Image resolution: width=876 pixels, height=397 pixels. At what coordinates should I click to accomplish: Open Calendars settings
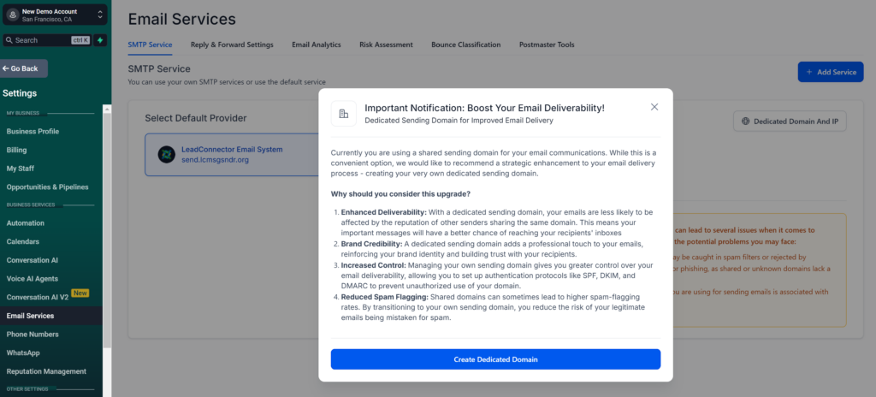coord(23,241)
